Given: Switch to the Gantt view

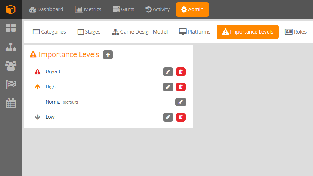Looking at the screenshot, I should (123, 9).
